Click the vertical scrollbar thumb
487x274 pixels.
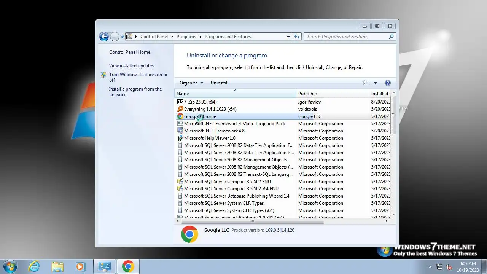pyautogui.click(x=393, y=115)
